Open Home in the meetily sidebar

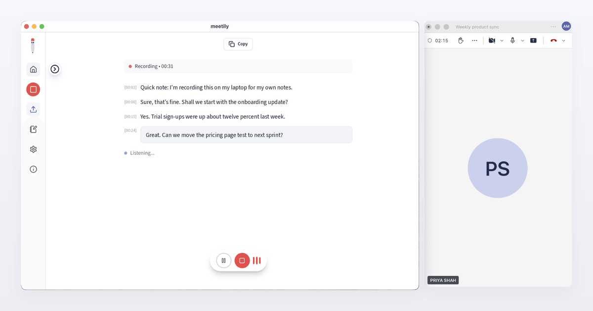pyautogui.click(x=33, y=69)
